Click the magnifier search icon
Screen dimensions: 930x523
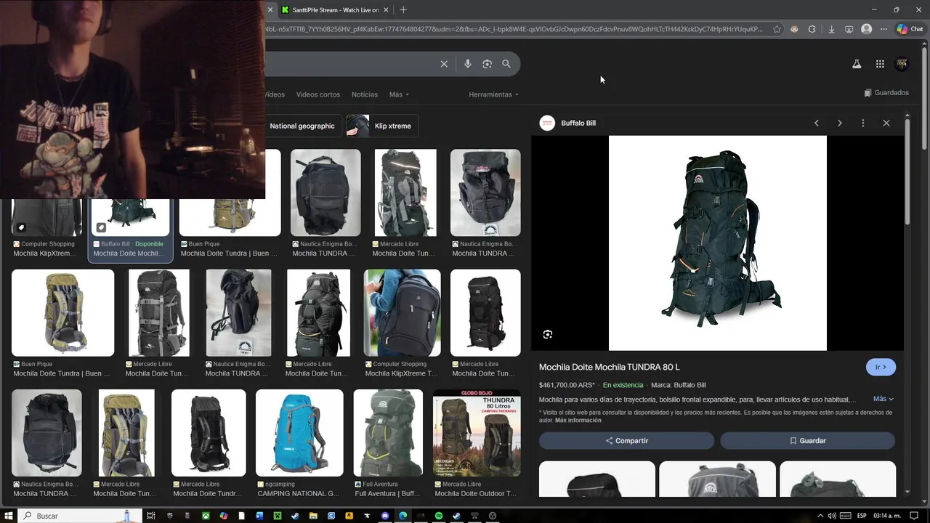point(506,64)
